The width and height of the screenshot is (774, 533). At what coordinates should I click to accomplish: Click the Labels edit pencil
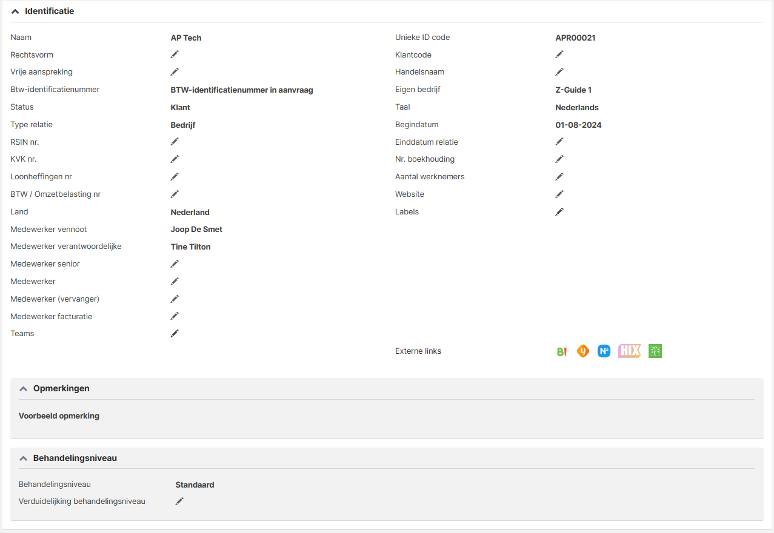tap(559, 212)
